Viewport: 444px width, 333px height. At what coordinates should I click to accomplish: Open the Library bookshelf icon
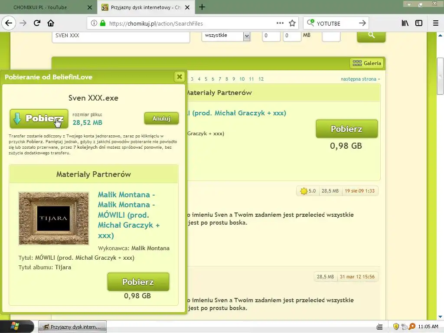click(x=405, y=23)
